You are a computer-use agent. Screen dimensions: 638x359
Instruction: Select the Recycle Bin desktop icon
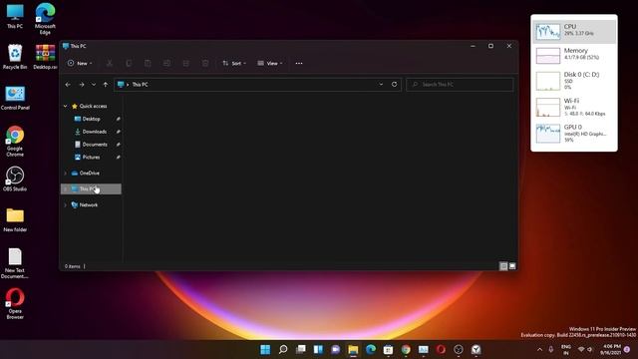click(15, 57)
